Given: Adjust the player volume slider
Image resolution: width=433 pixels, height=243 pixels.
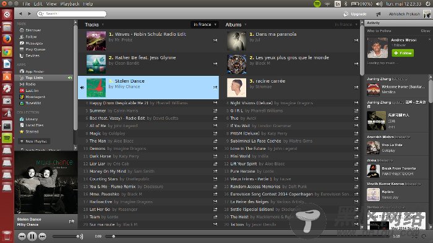Looking at the screenshot, I should tap(66, 236).
